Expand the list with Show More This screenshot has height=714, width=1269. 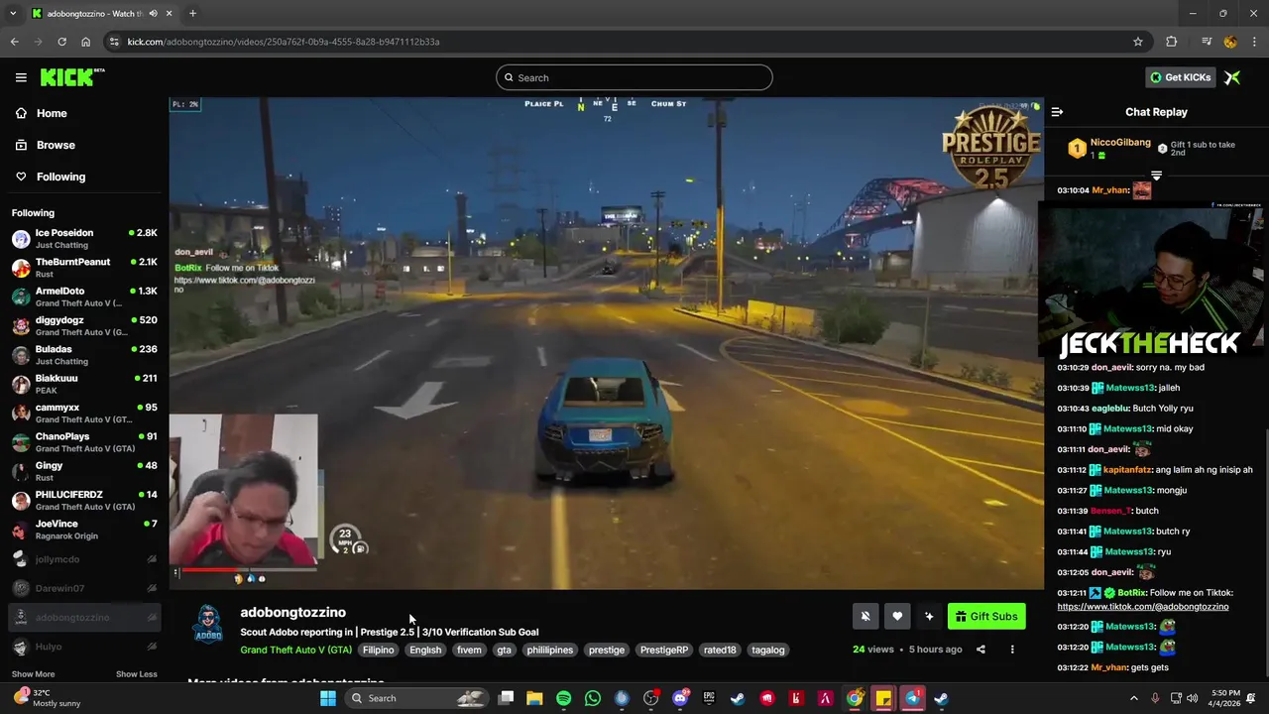click(x=33, y=674)
